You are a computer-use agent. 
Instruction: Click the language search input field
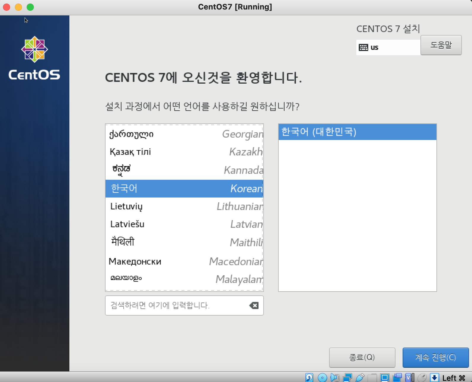pyautogui.click(x=184, y=305)
